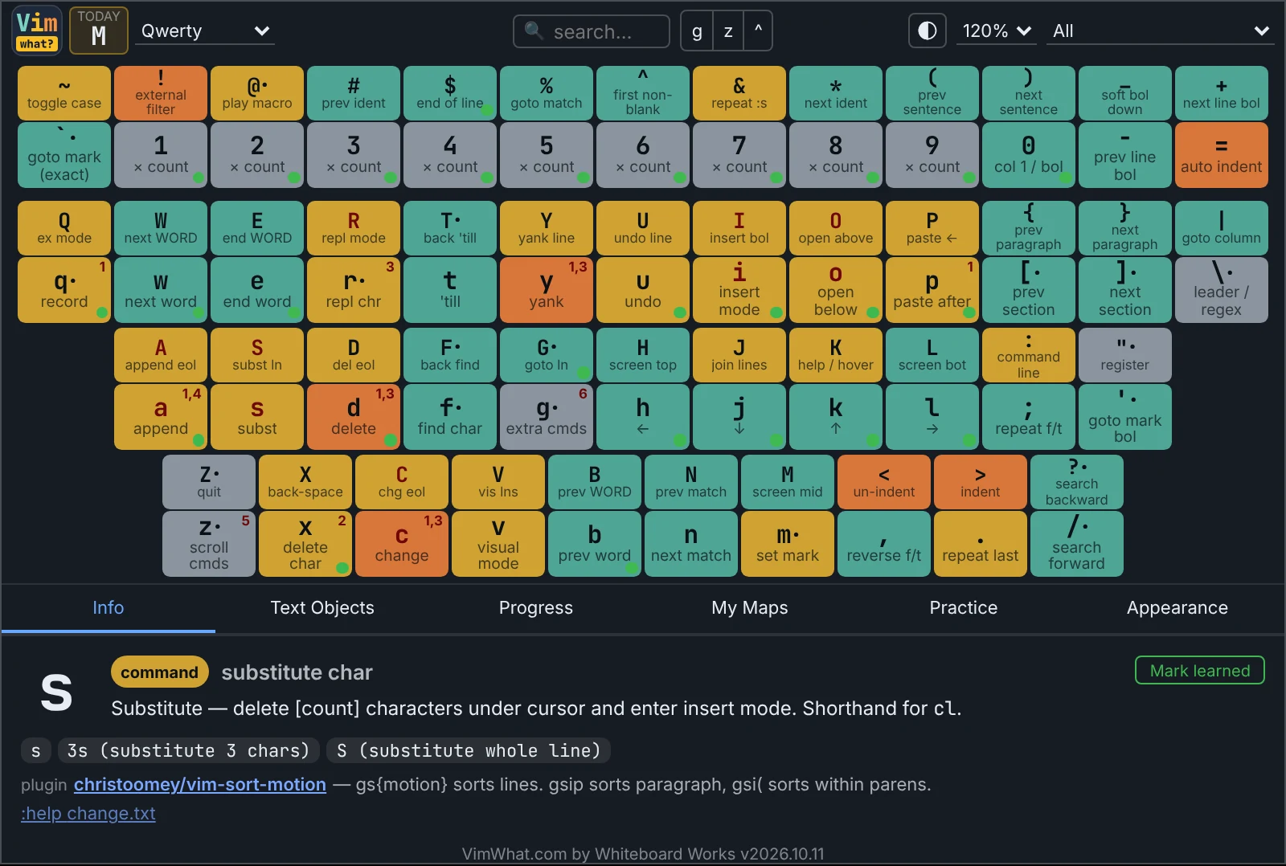Select the Q ex mode key
The width and height of the screenshot is (1286, 866).
(x=64, y=228)
